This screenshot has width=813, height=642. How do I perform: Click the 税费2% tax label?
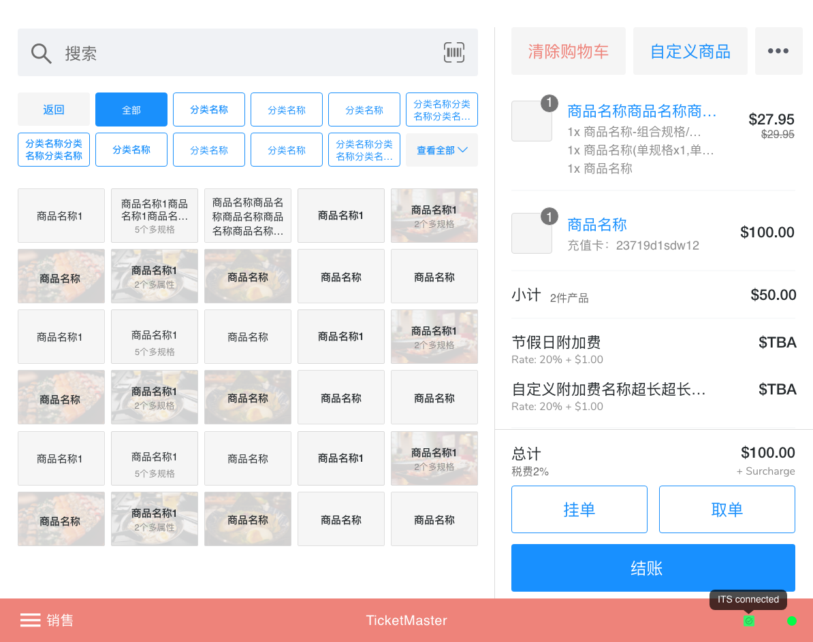(530, 471)
